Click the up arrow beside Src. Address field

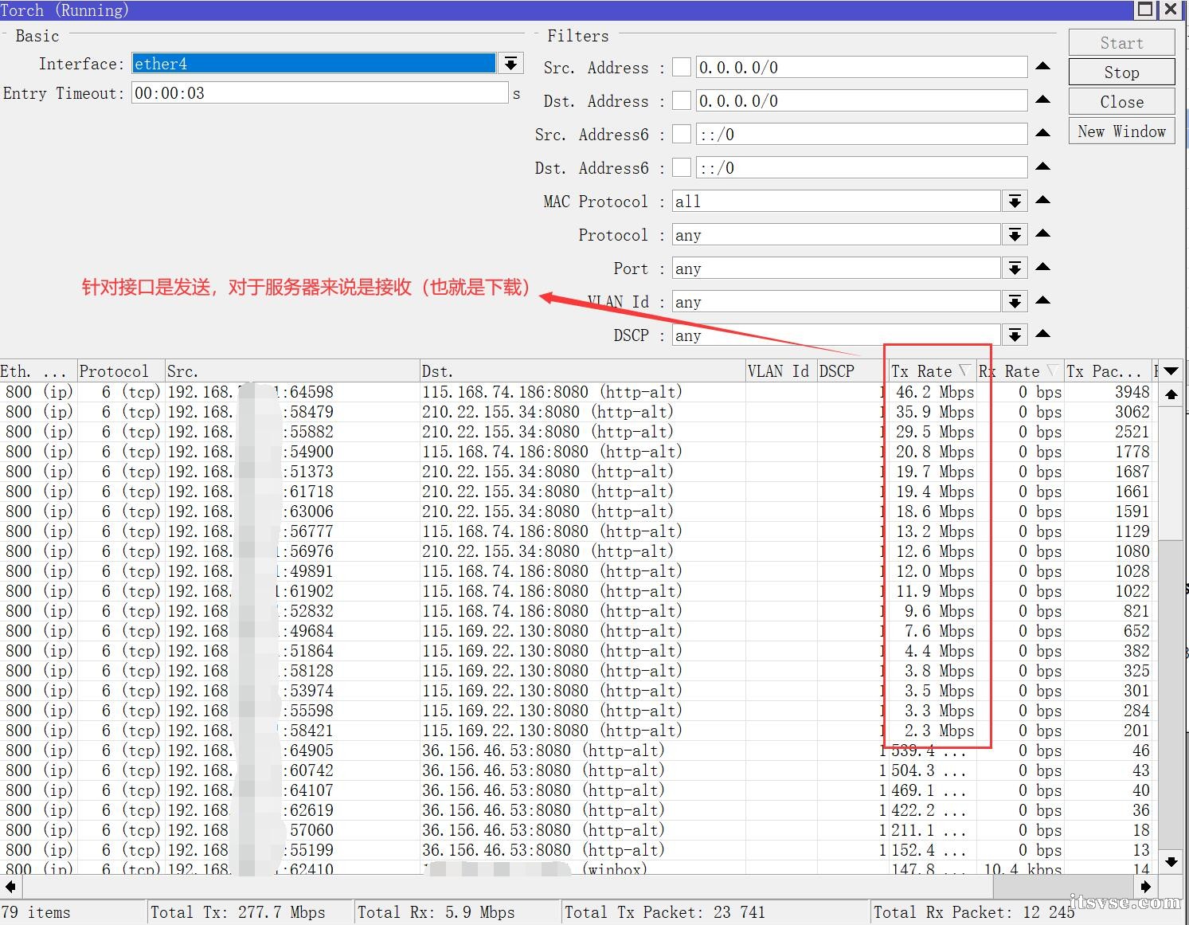pyautogui.click(x=1043, y=67)
